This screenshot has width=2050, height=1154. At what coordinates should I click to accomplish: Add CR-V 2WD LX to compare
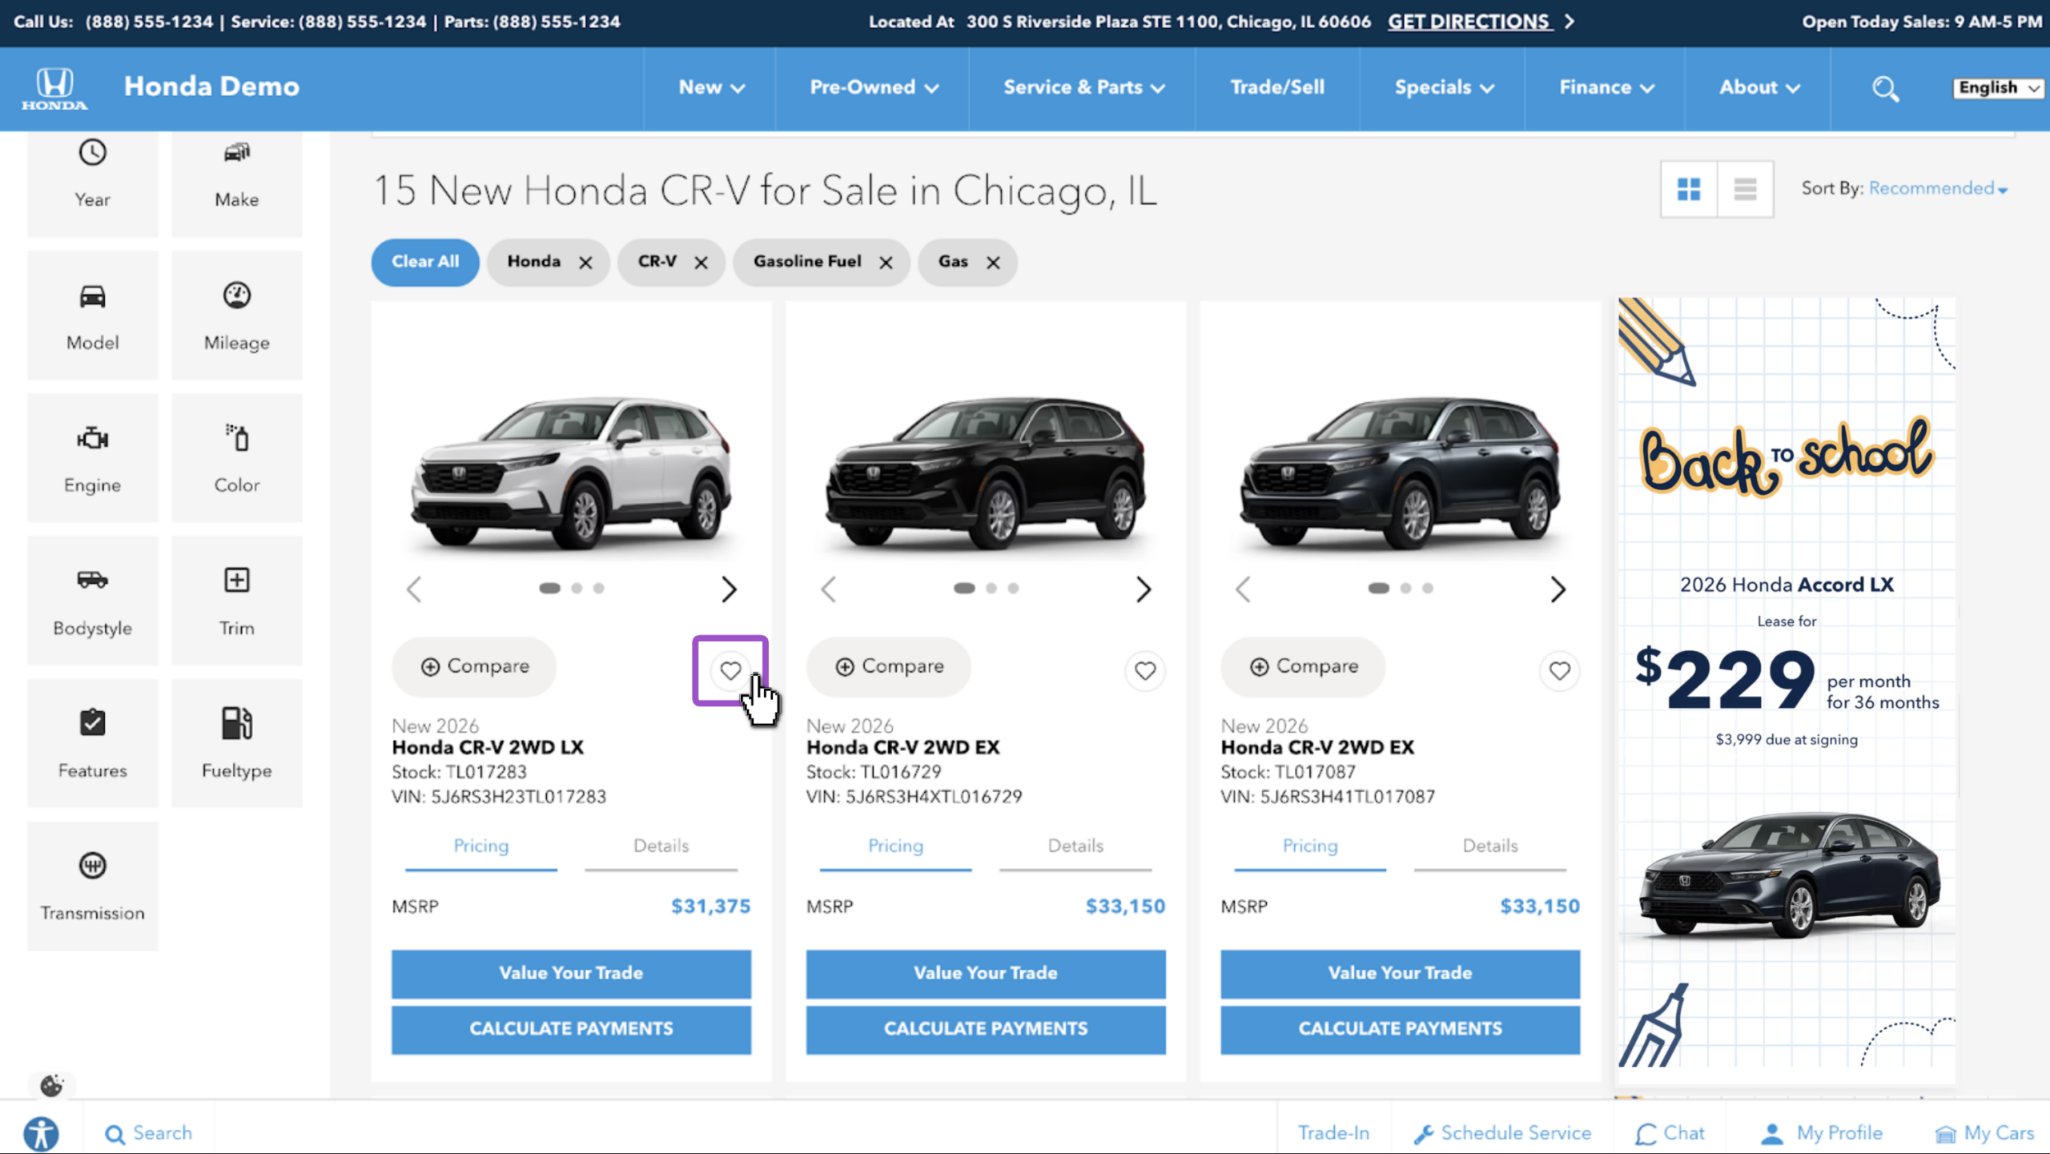click(474, 666)
